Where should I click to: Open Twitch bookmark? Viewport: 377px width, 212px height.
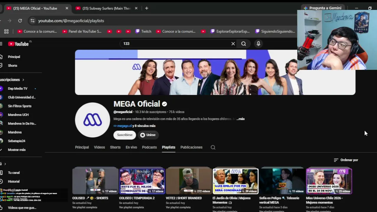143,31
